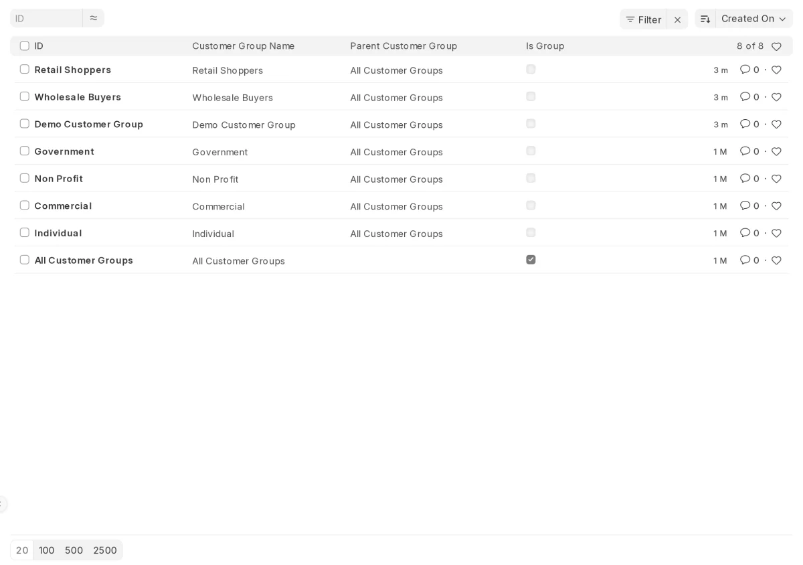Like the Demo Customer Group heart icon
Screen dimensions: 803x565
pyautogui.click(x=776, y=125)
